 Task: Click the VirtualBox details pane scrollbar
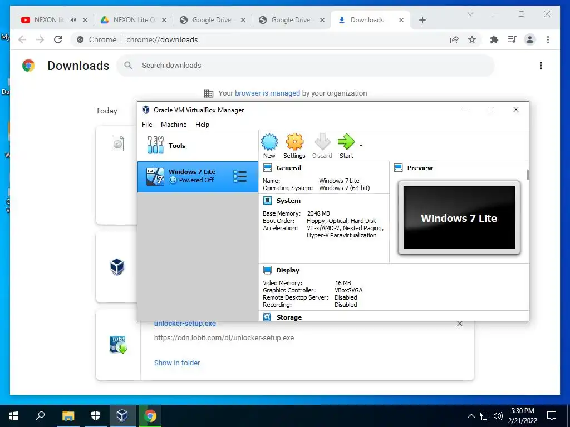tap(528, 175)
